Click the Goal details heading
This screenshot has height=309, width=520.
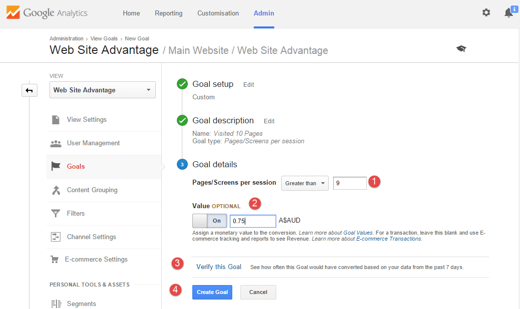215,164
